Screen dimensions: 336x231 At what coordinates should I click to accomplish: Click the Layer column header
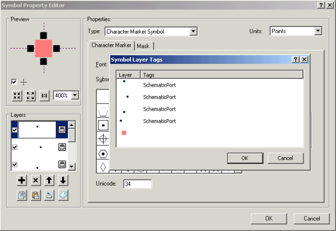click(x=128, y=75)
